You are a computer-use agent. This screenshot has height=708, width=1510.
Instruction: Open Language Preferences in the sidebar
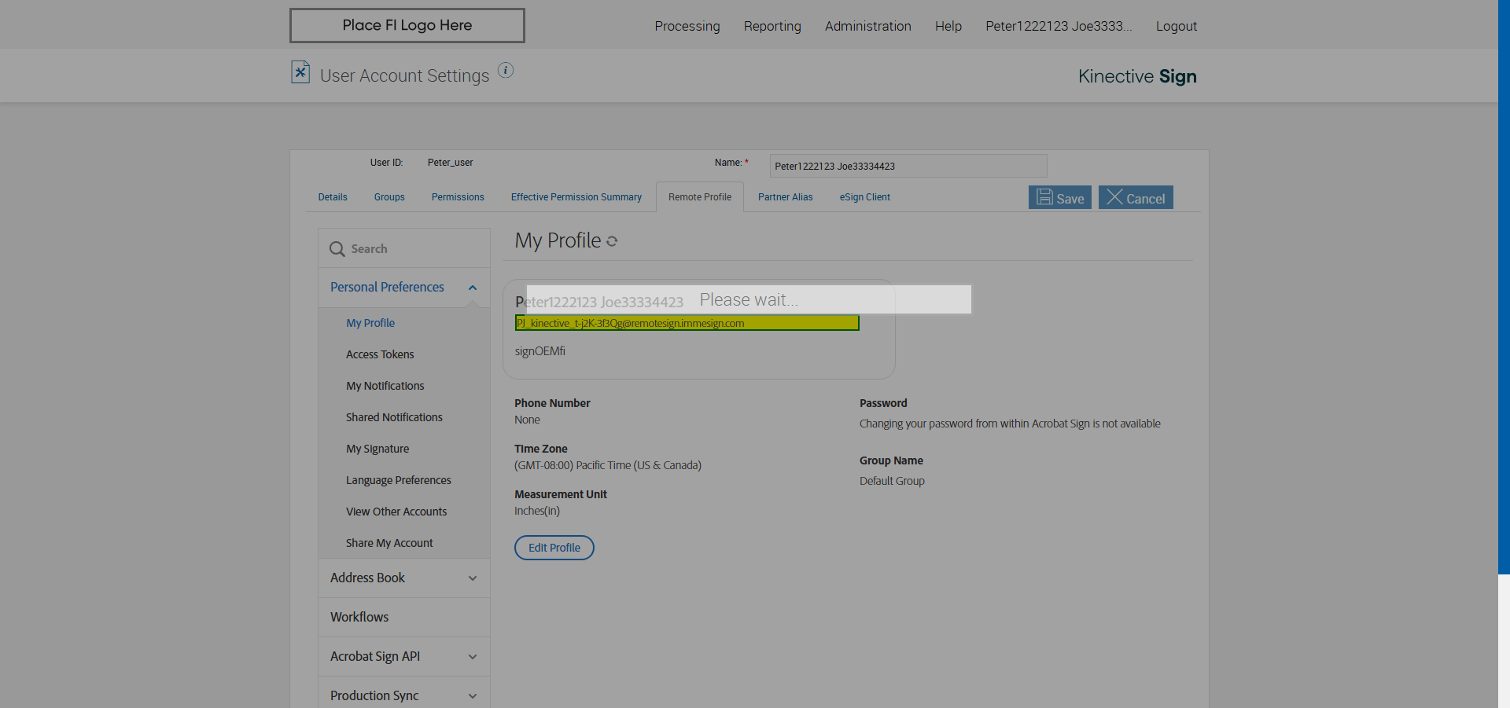pos(399,480)
